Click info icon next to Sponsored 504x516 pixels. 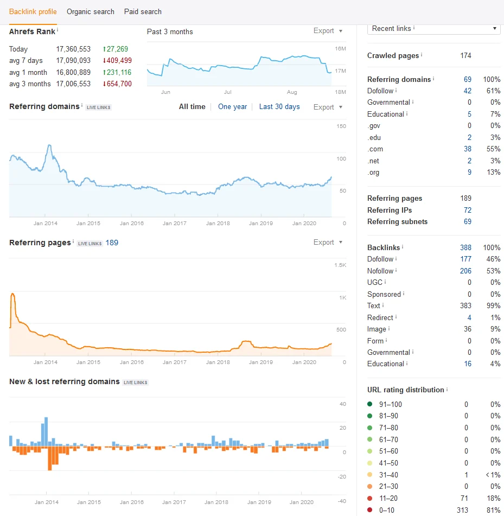point(403,293)
